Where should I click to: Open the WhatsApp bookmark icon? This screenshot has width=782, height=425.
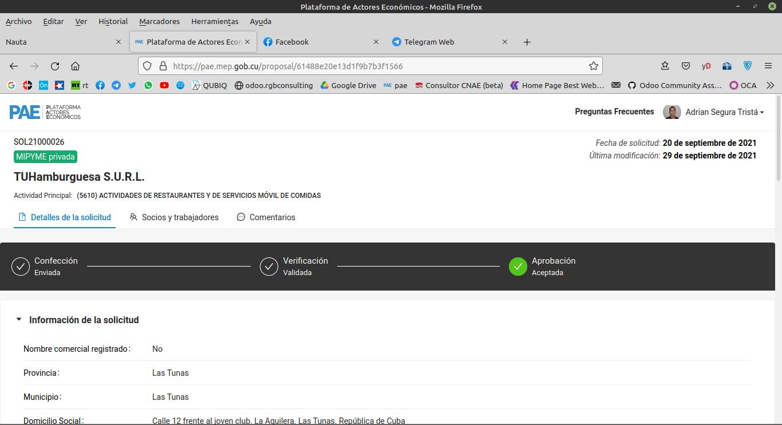tap(148, 85)
